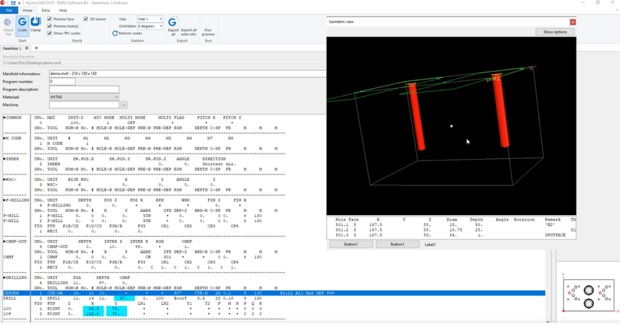Click the right red cylinder in 3D view
620x332 pixels.
[x=501, y=111]
